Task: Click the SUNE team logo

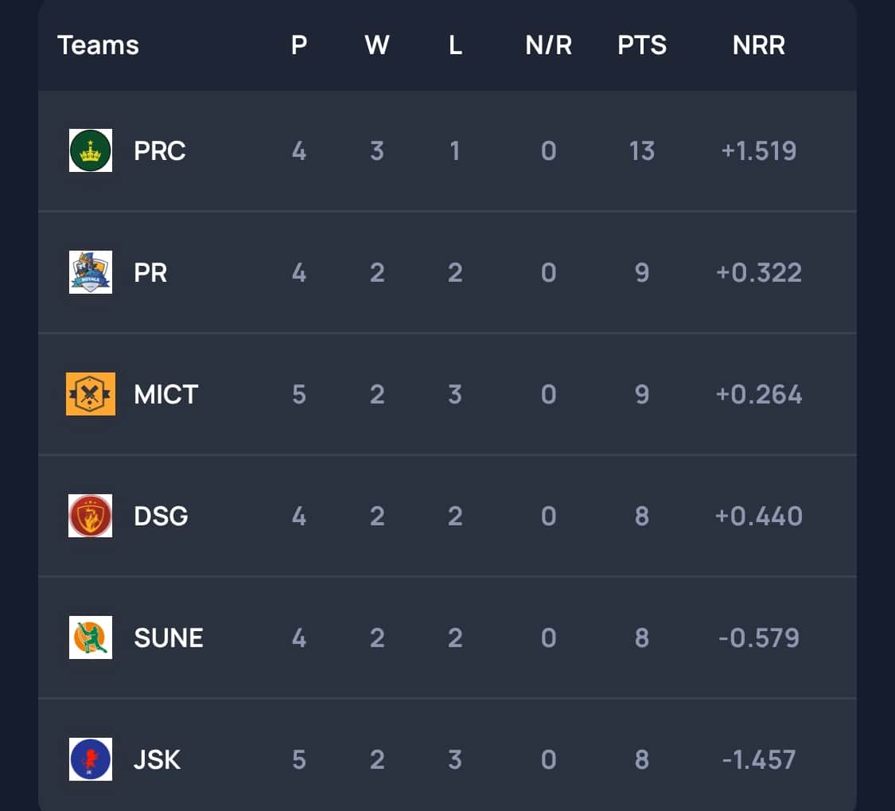Action: point(91,637)
